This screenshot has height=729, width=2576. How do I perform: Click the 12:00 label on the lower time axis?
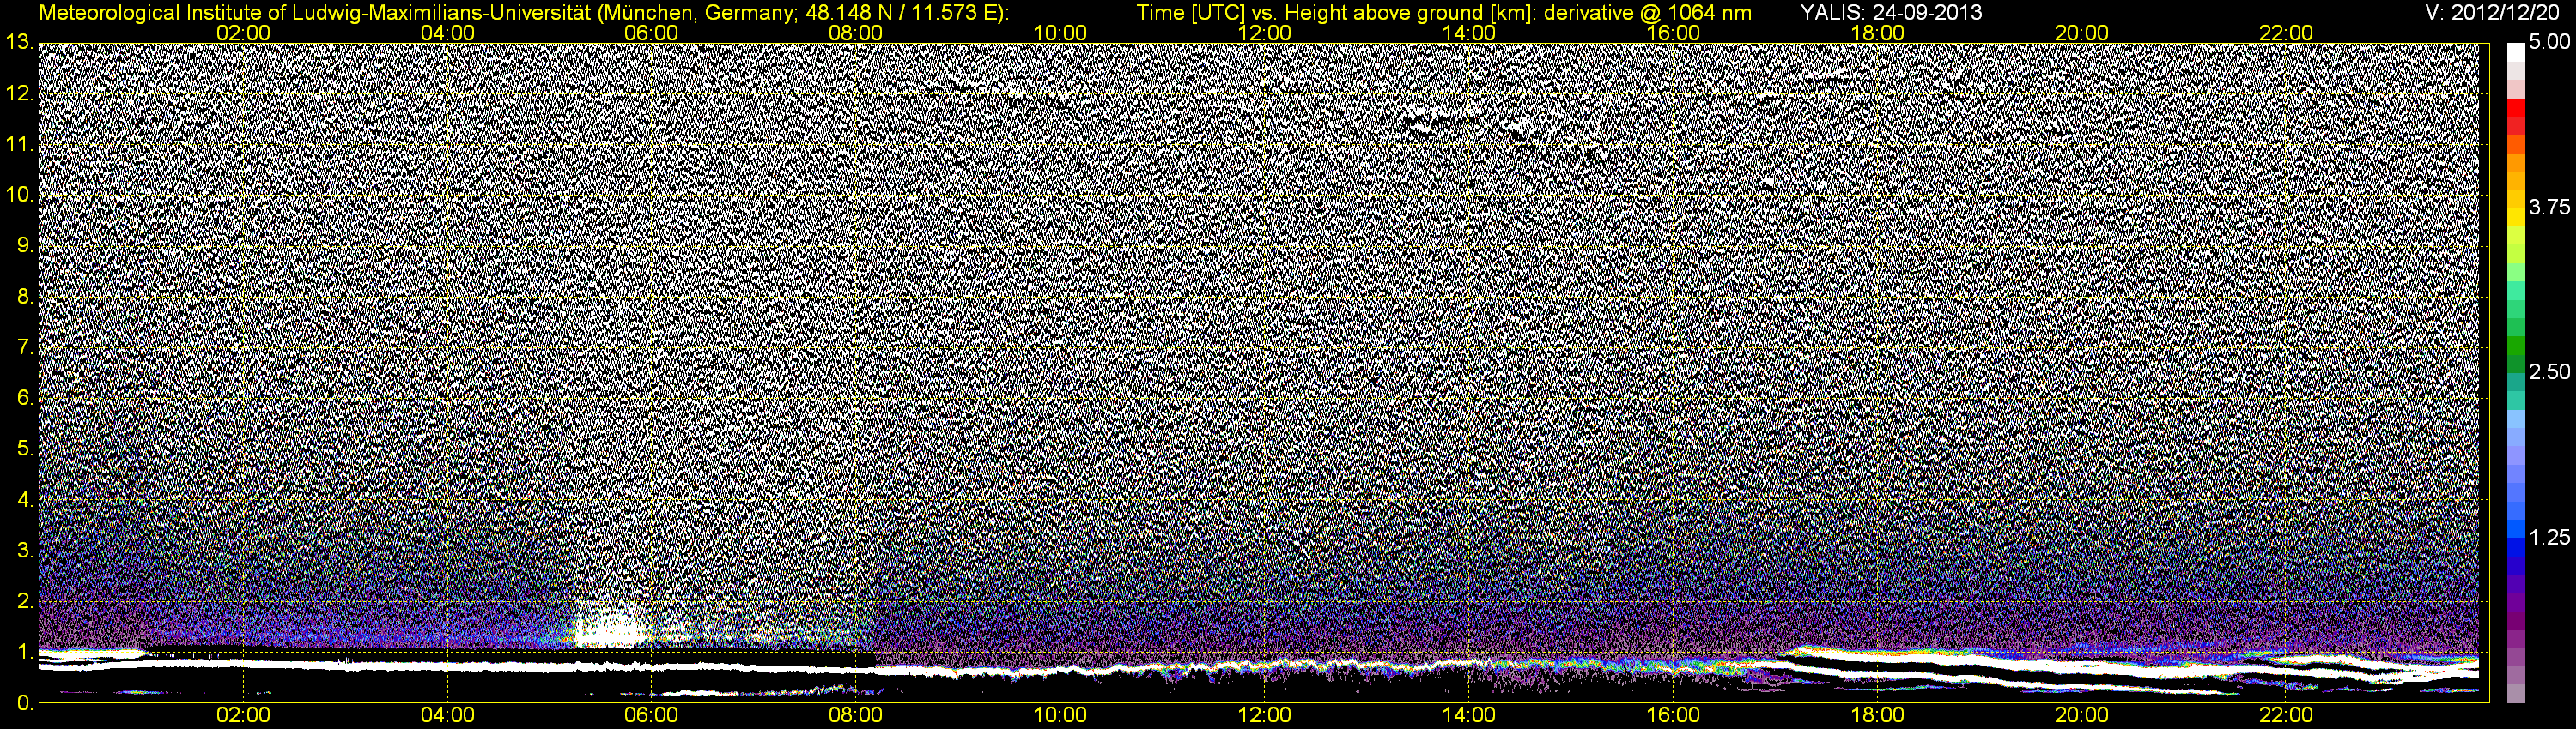coord(1264,716)
